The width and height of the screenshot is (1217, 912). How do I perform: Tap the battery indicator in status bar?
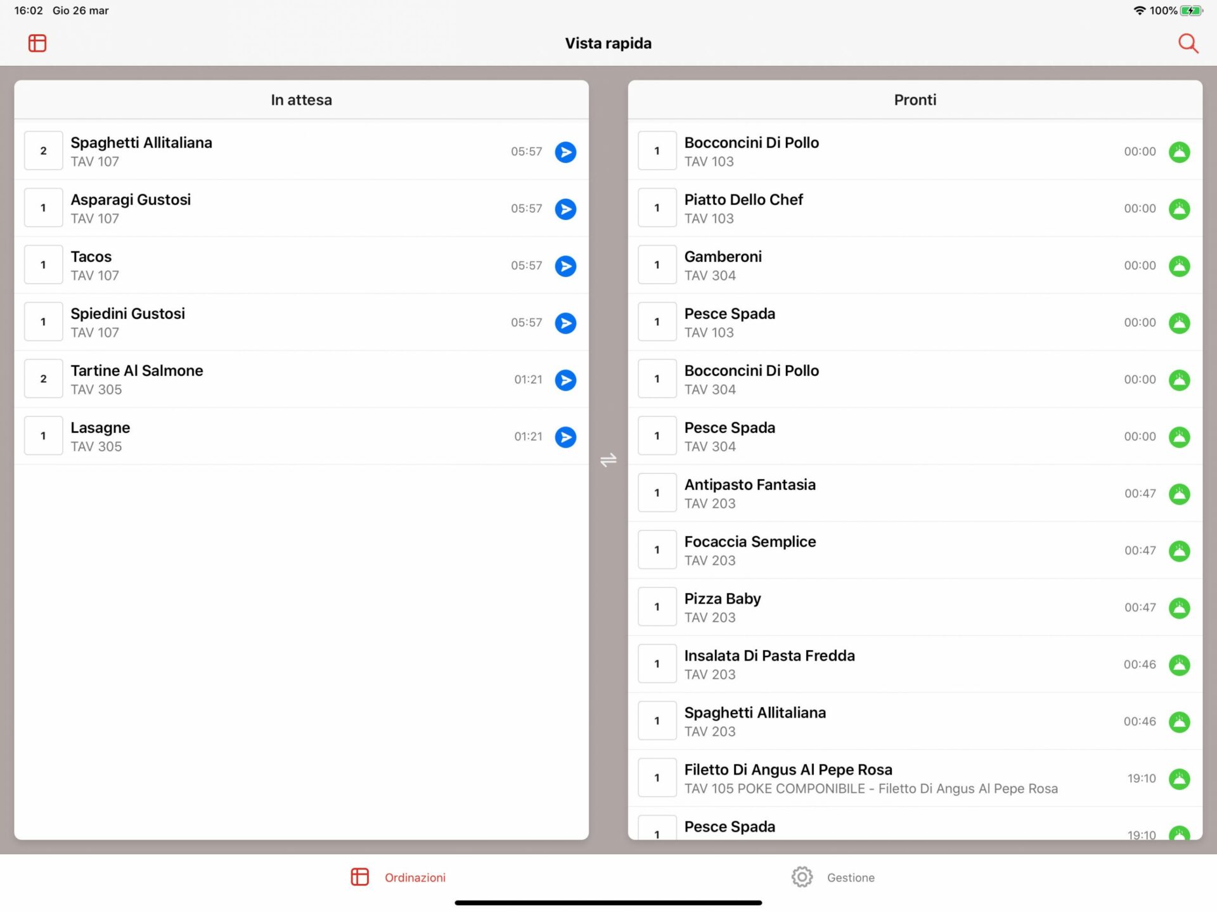click(x=1191, y=11)
